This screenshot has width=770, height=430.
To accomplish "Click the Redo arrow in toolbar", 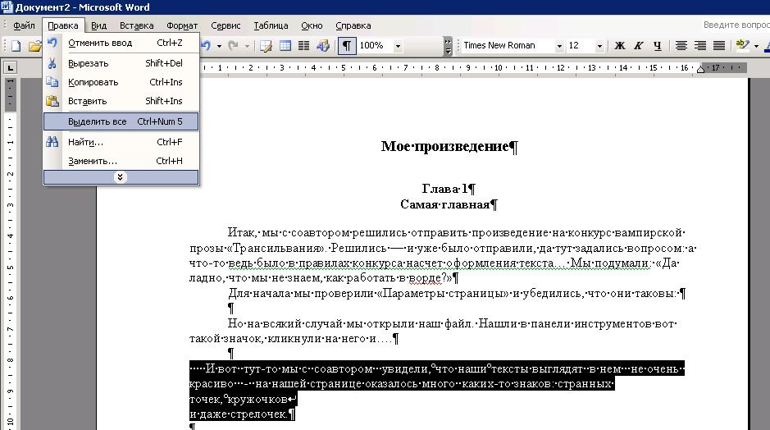I will click(x=233, y=46).
